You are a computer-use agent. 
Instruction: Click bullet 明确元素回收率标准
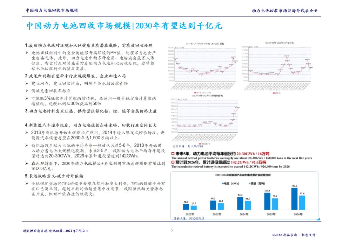[x=51, y=91]
